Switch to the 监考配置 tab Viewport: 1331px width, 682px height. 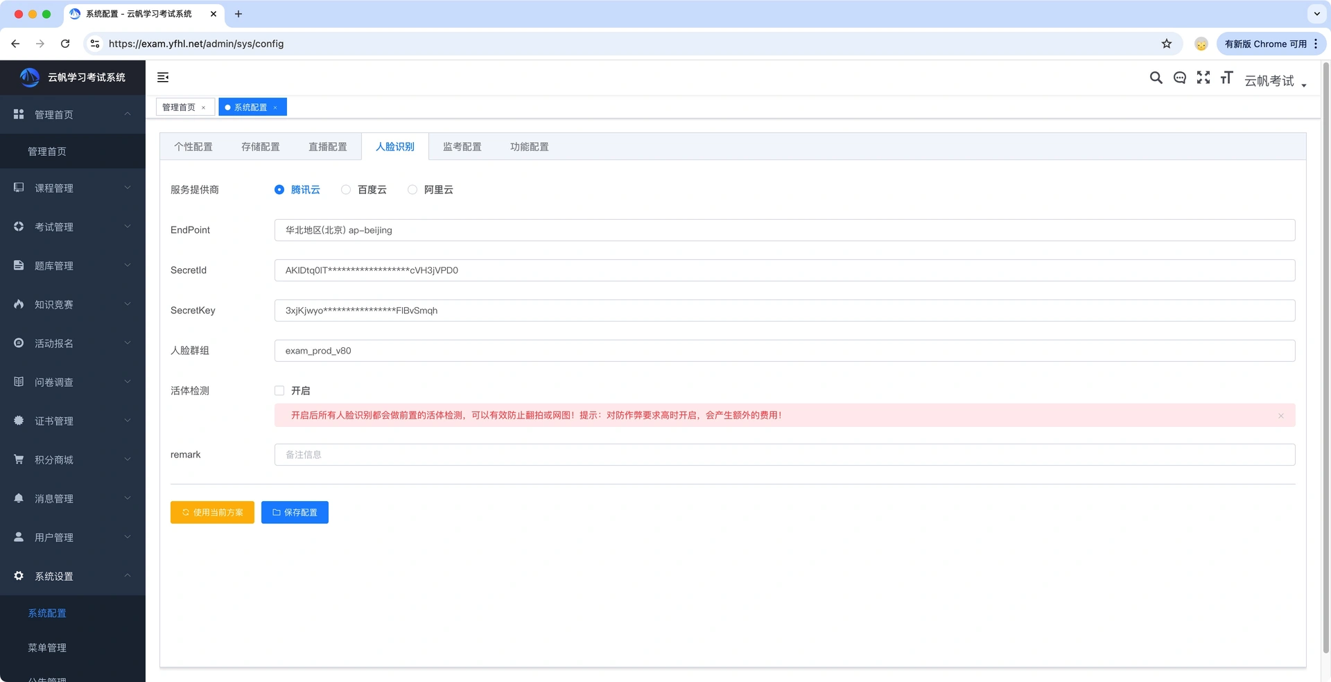462,147
